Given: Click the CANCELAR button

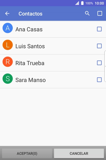Looking at the screenshot, I should (x=79, y=153).
